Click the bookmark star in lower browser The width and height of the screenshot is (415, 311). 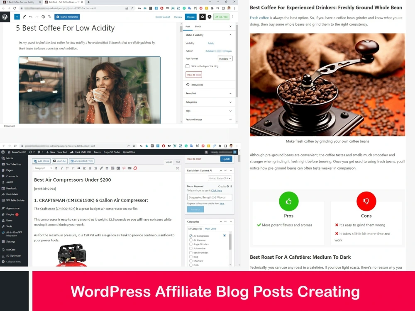(134, 146)
